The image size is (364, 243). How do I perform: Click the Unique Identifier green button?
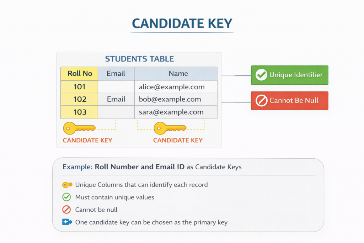click(x=289, y=75)
